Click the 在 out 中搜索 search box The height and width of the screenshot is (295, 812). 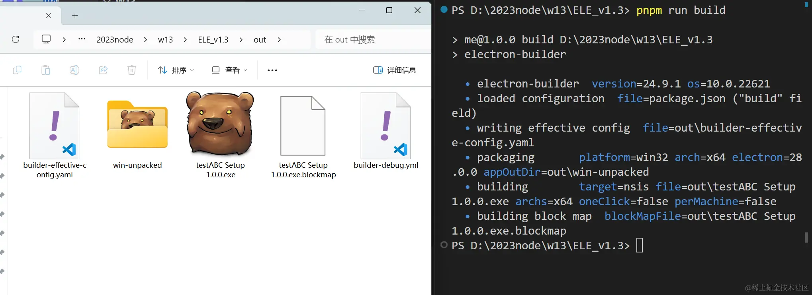(349, 39)
